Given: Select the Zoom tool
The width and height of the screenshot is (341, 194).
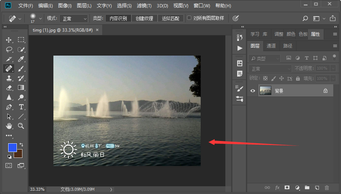Looking at the screenshot, I should [21, 126].
